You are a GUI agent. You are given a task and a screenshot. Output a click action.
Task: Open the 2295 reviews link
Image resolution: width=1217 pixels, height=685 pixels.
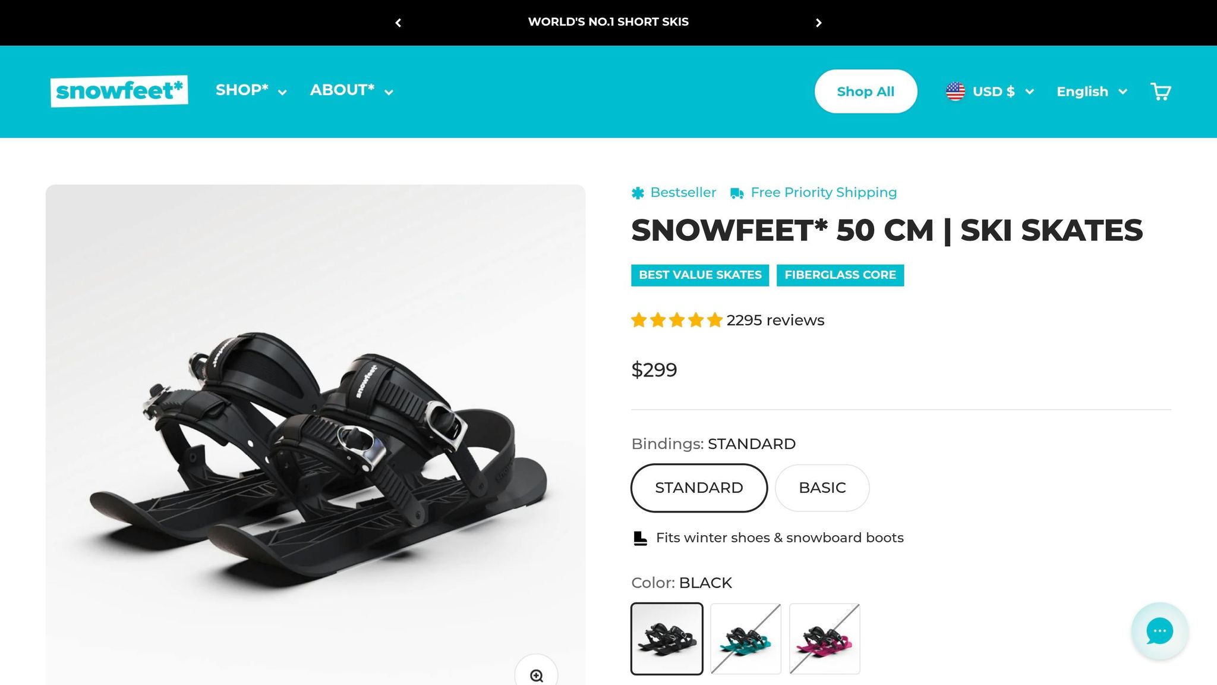pos(774,320)
